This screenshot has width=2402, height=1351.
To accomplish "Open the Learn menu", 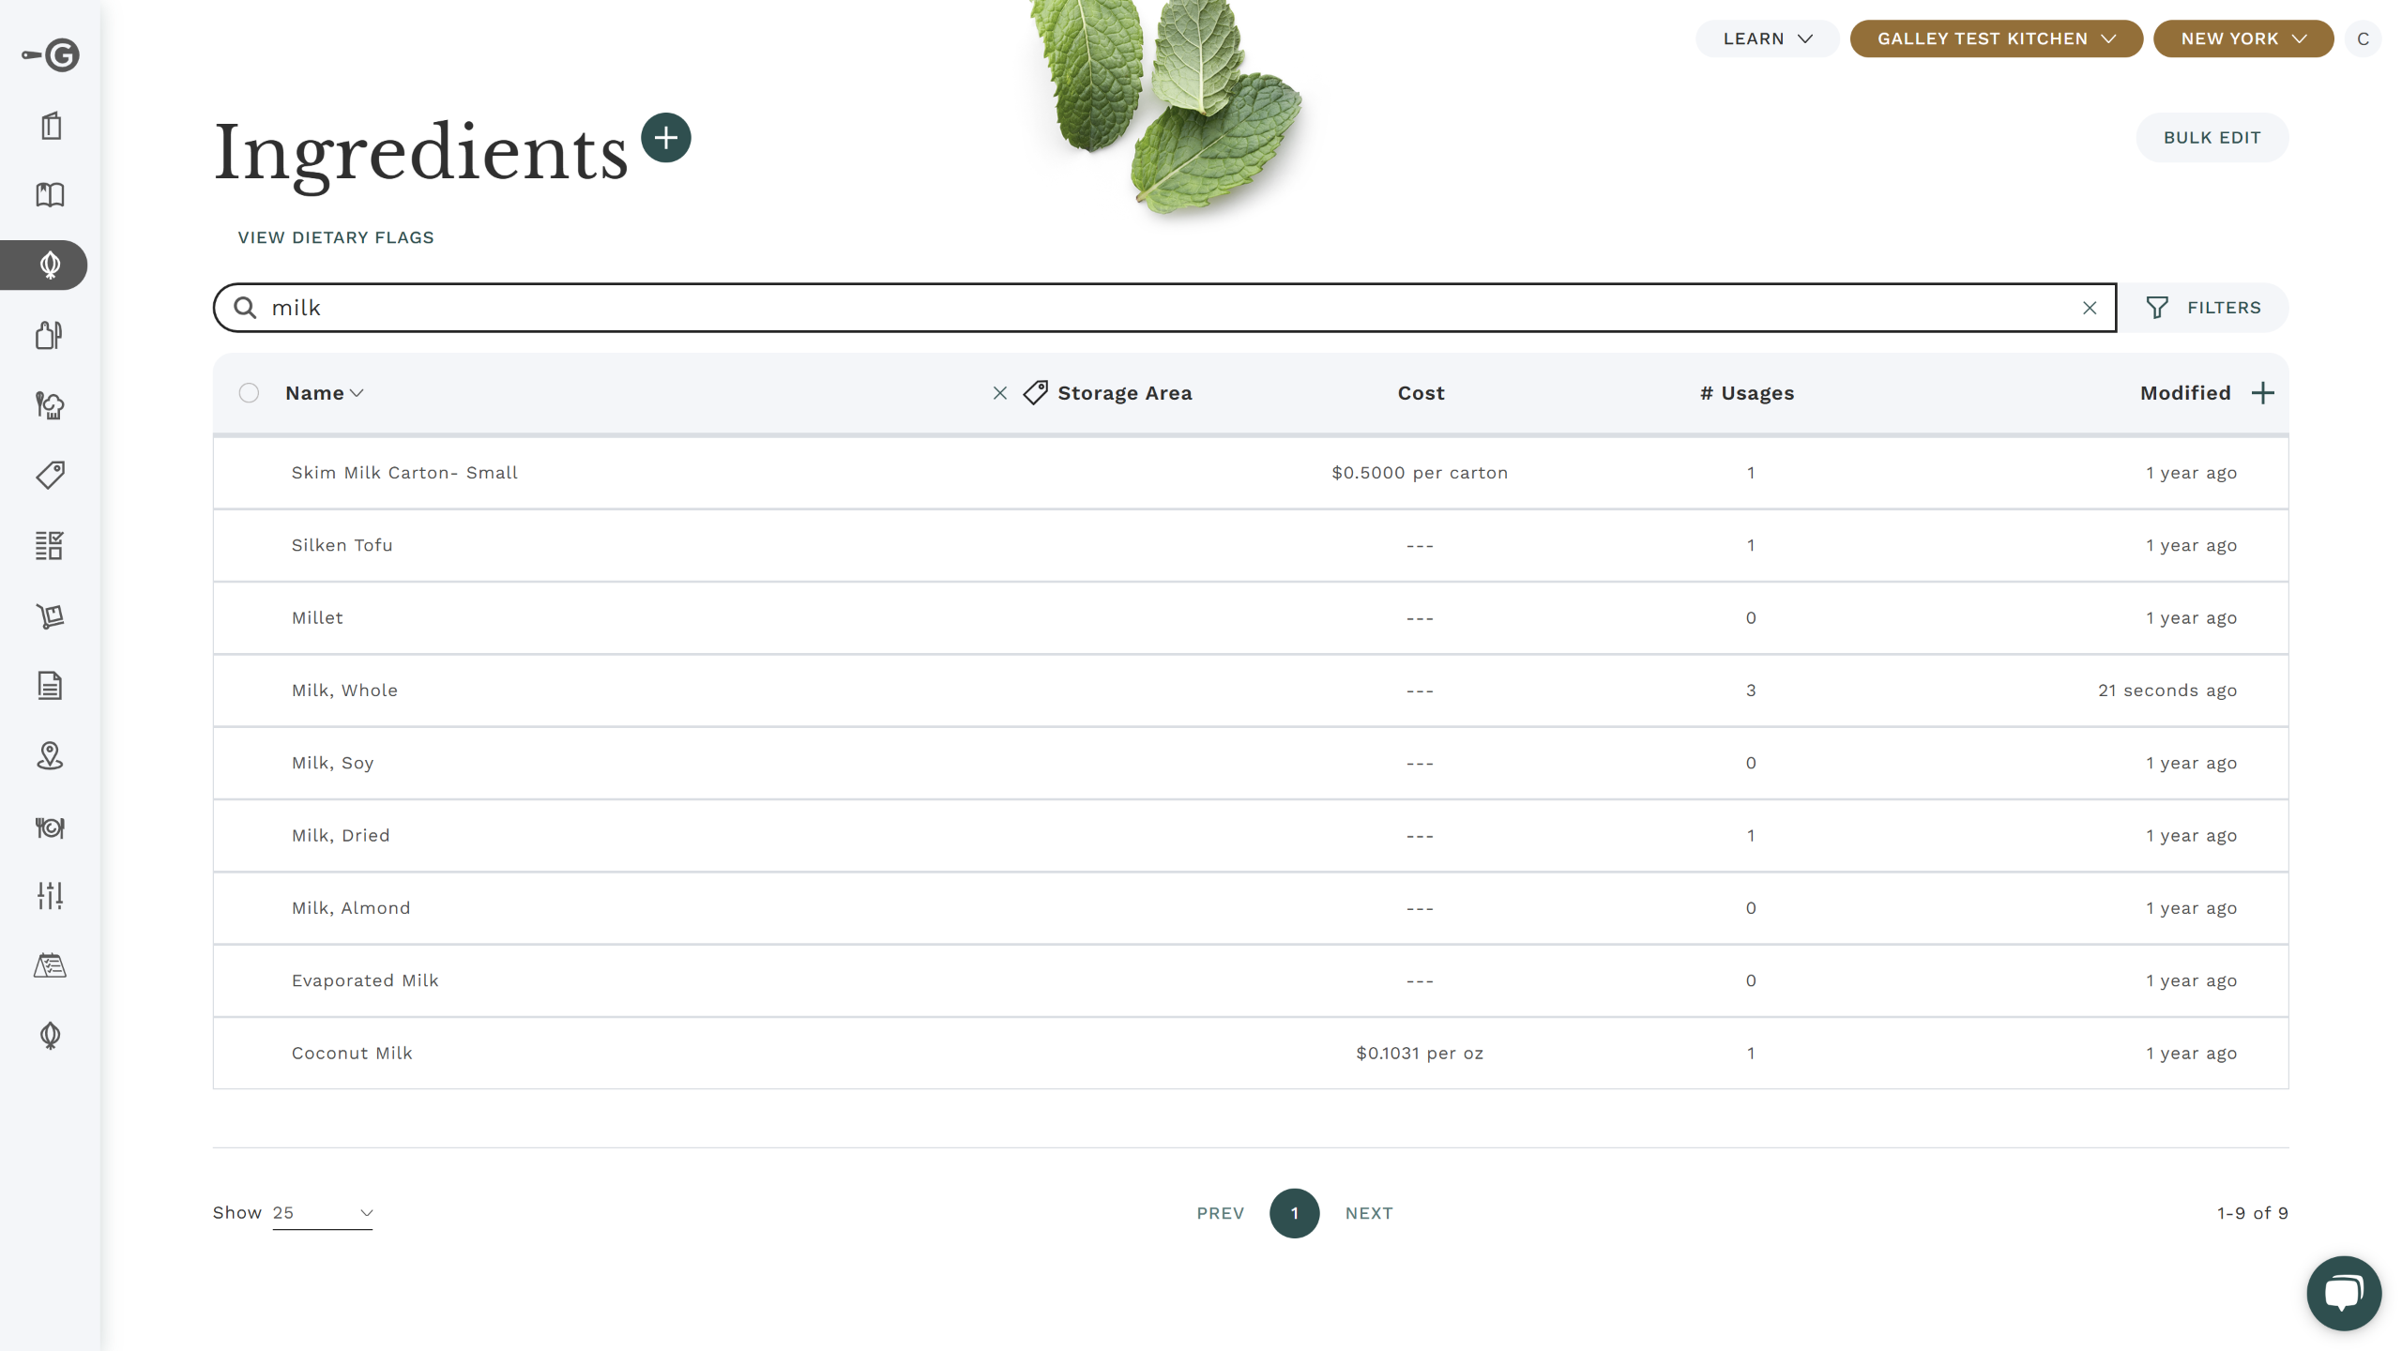I will (1767, 38).
